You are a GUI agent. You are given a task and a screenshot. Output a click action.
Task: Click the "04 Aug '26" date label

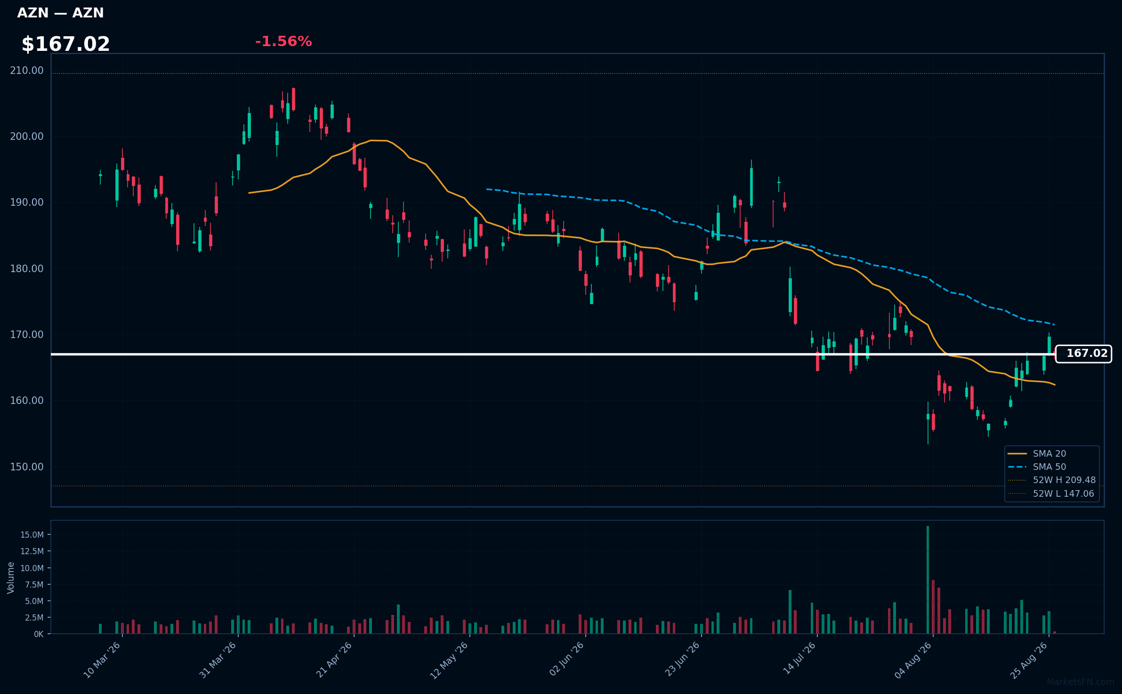pos(913,660)
